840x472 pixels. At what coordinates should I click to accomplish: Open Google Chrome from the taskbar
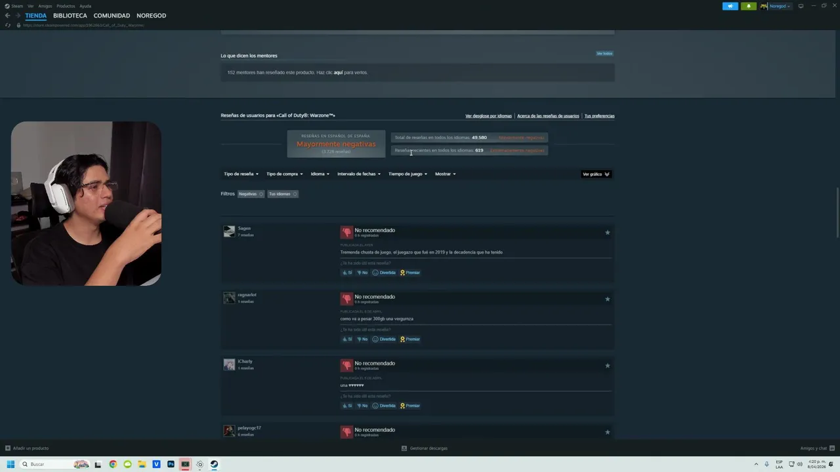point(113,464)
